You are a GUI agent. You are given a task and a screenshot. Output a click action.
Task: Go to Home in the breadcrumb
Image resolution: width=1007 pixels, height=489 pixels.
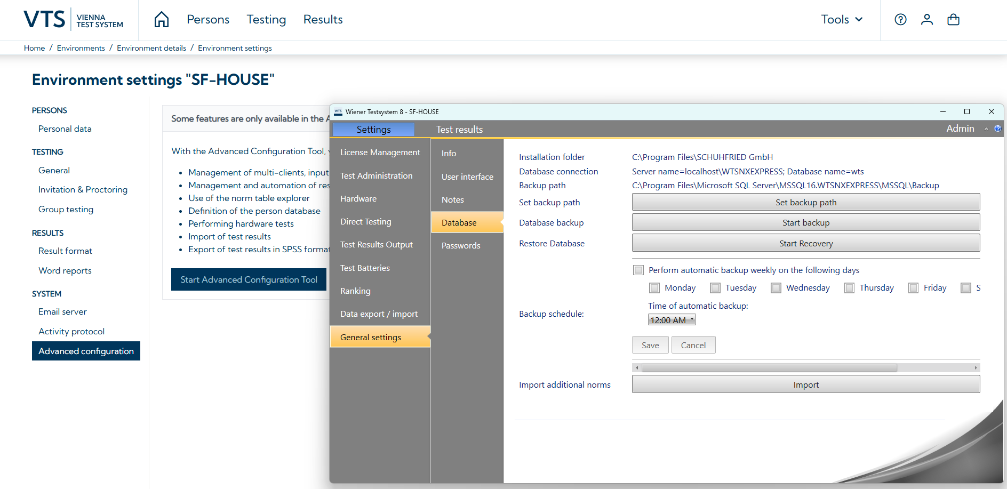tap(34, 48)
